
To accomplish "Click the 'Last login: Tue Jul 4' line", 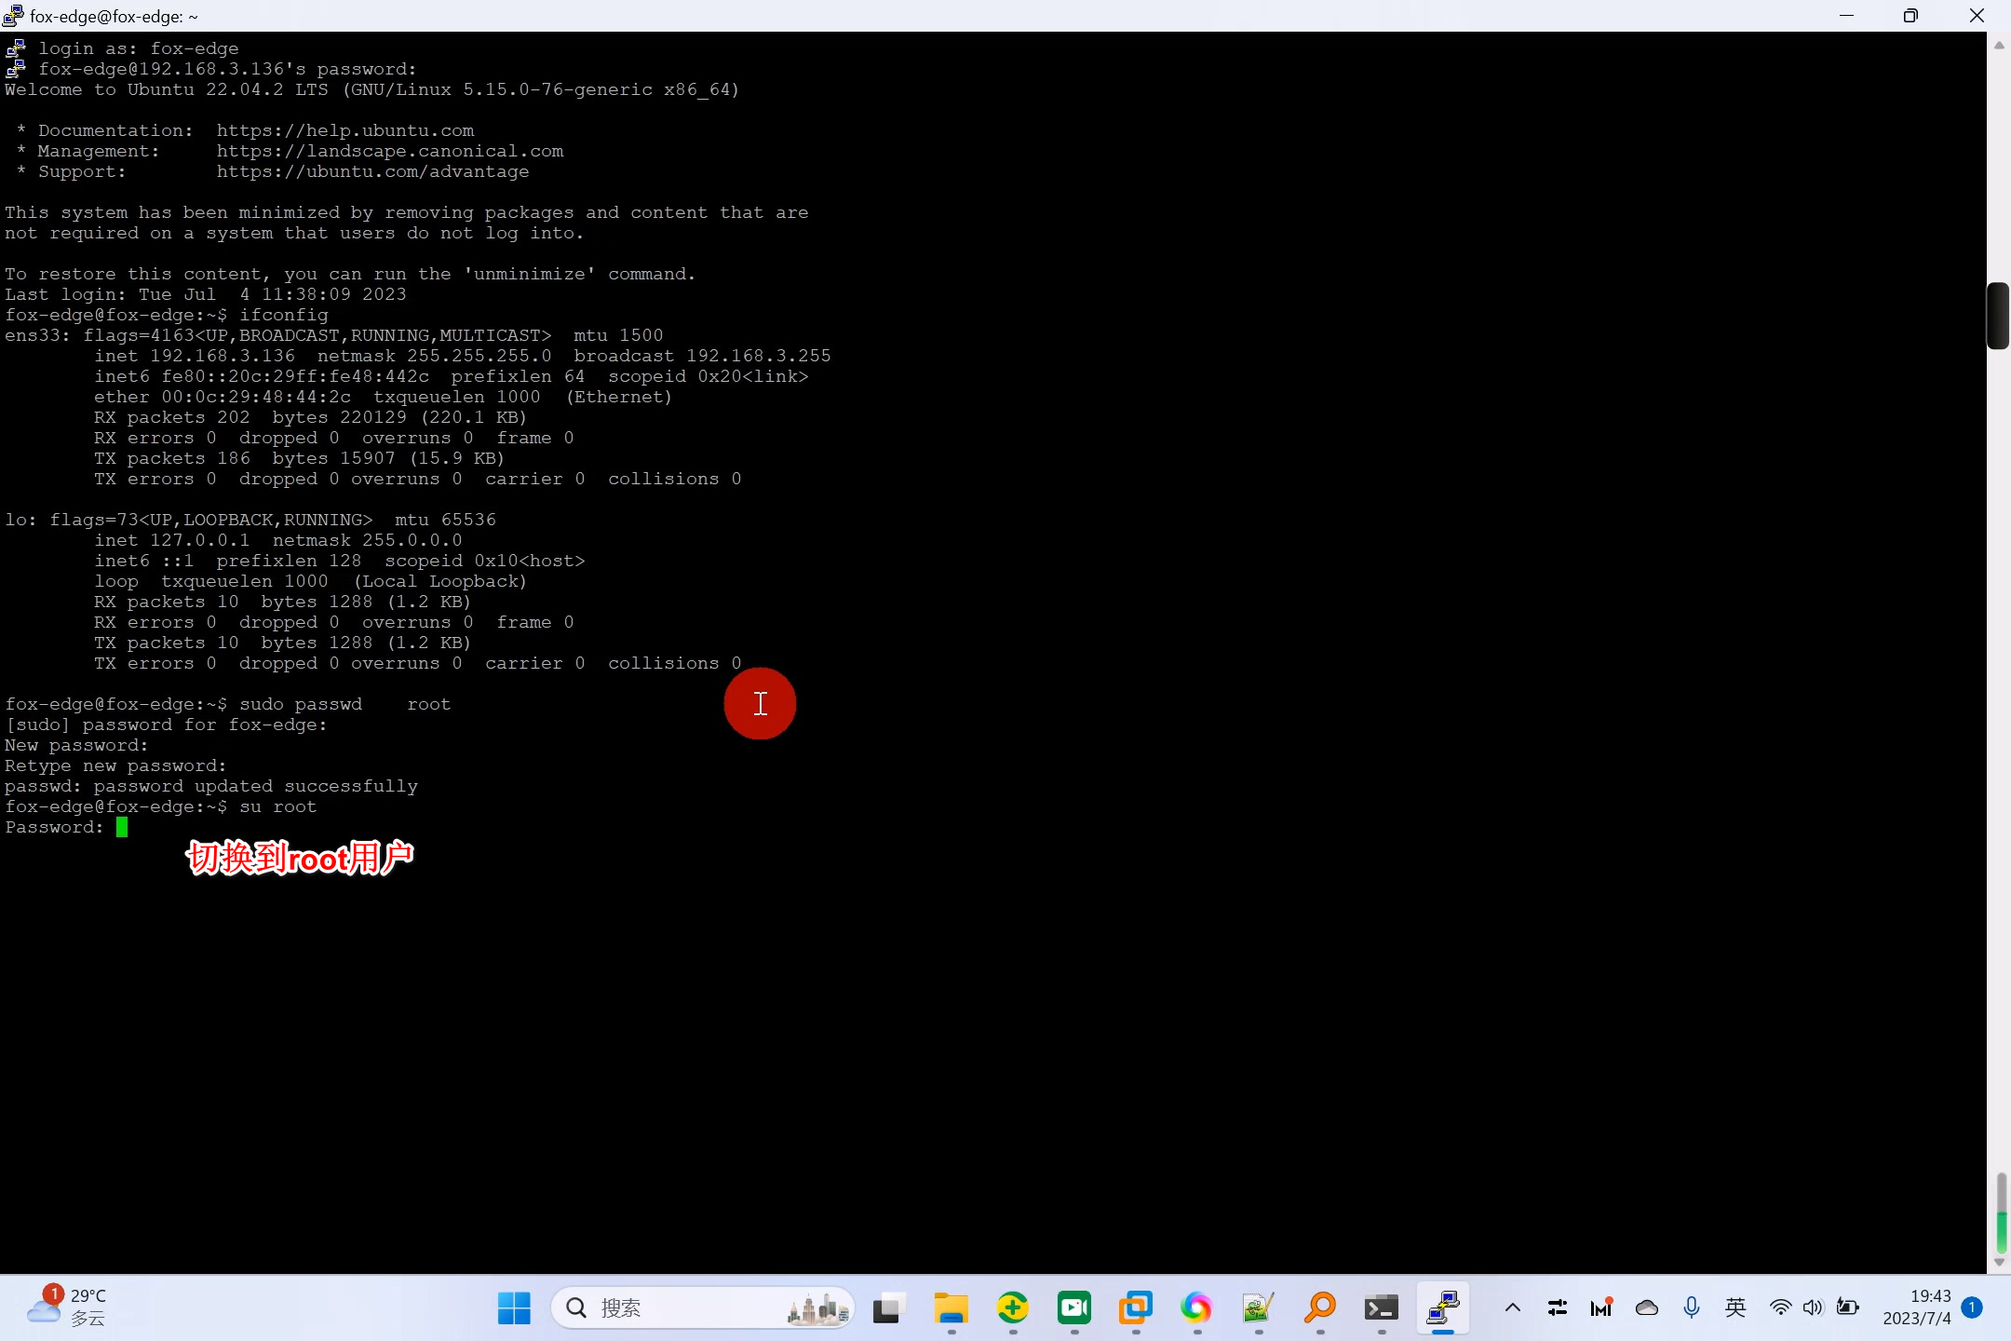I will 206,294.
